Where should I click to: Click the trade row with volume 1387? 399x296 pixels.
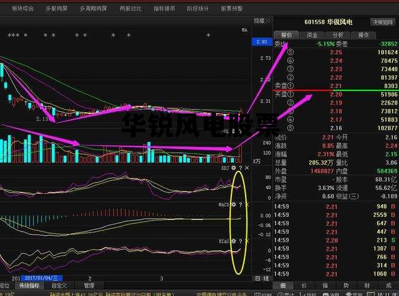(336, 249)
